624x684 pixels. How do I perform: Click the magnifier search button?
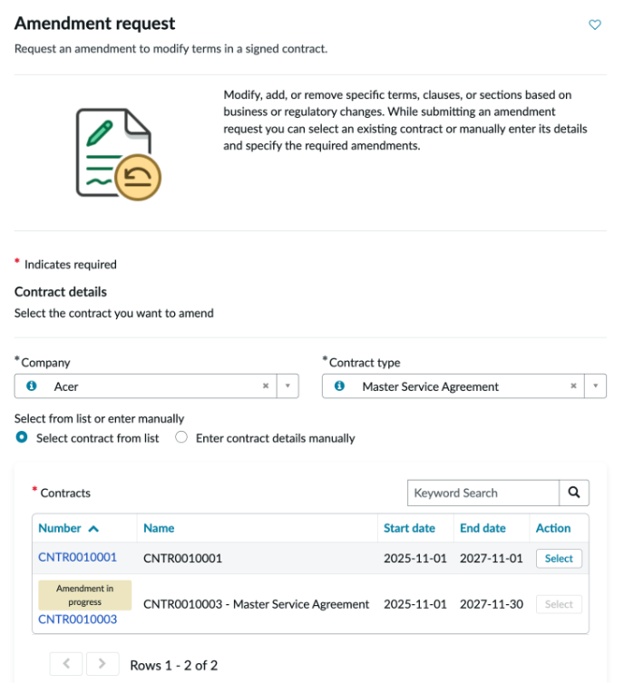click(574, 493)
